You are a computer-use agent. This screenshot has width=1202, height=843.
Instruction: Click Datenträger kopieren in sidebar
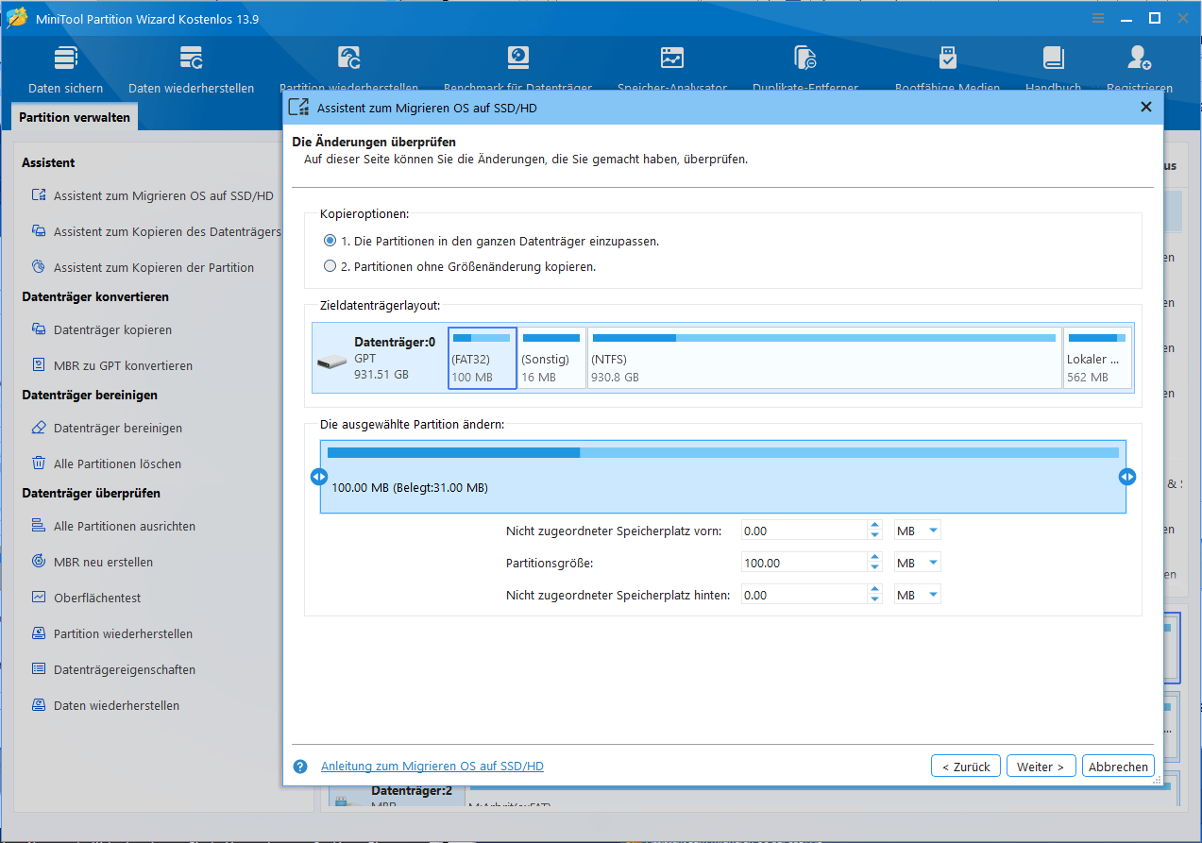point(101,329)
